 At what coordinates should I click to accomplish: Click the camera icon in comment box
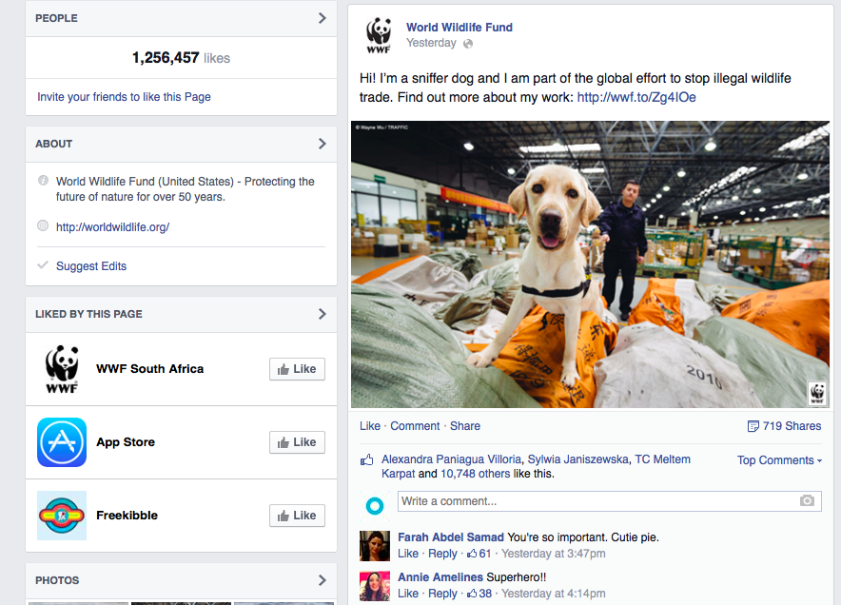coord(807,501)
